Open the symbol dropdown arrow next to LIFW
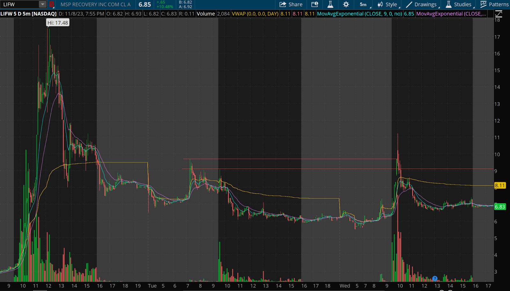 pos(42,4)
